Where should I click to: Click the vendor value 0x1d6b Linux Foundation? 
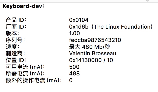tap(111, 27)
